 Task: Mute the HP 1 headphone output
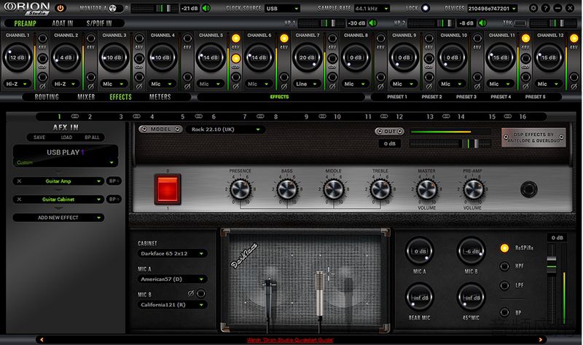click(x=372, y=23)
